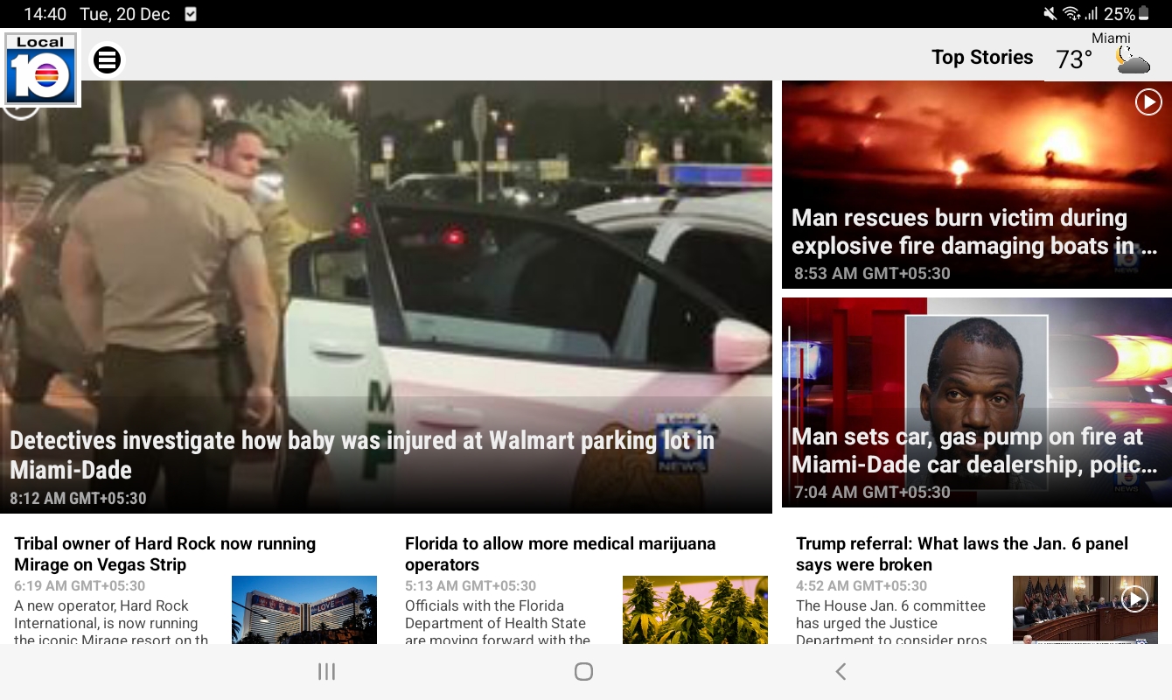The height and width of the screenshot is (700, 1172).
Task: Tap the Android recent apps button
Action: [x=326, y=671]
